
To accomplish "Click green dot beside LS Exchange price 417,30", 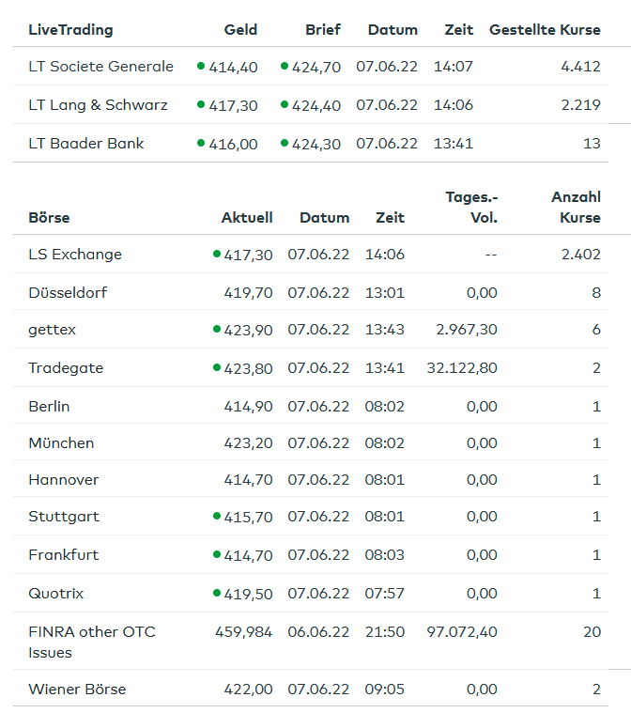I will tap(217, 254).
